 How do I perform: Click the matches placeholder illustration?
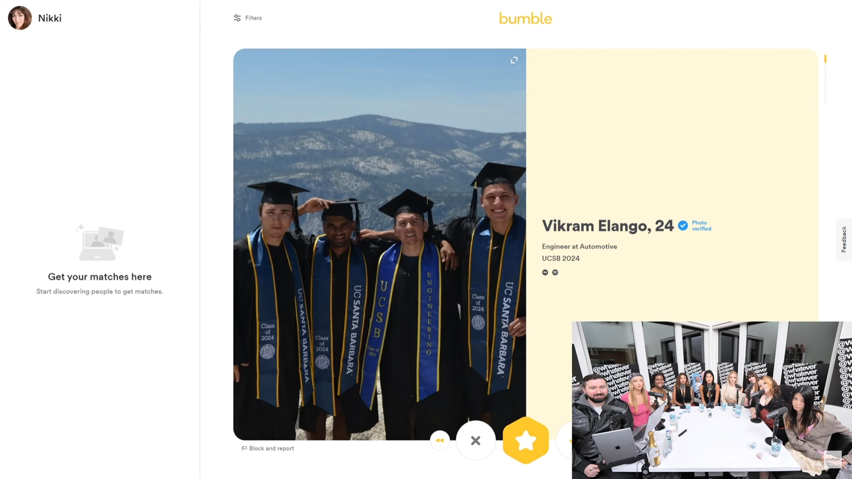pos(100,243)
